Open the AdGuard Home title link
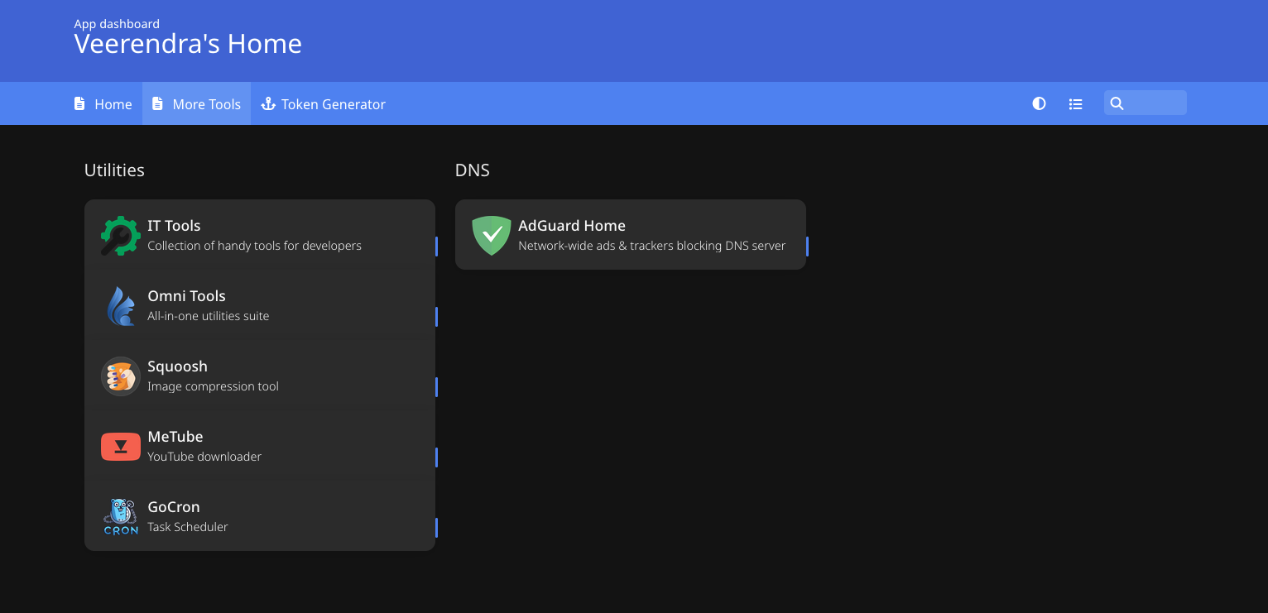Screen dimensions: 1268x613 572,226
